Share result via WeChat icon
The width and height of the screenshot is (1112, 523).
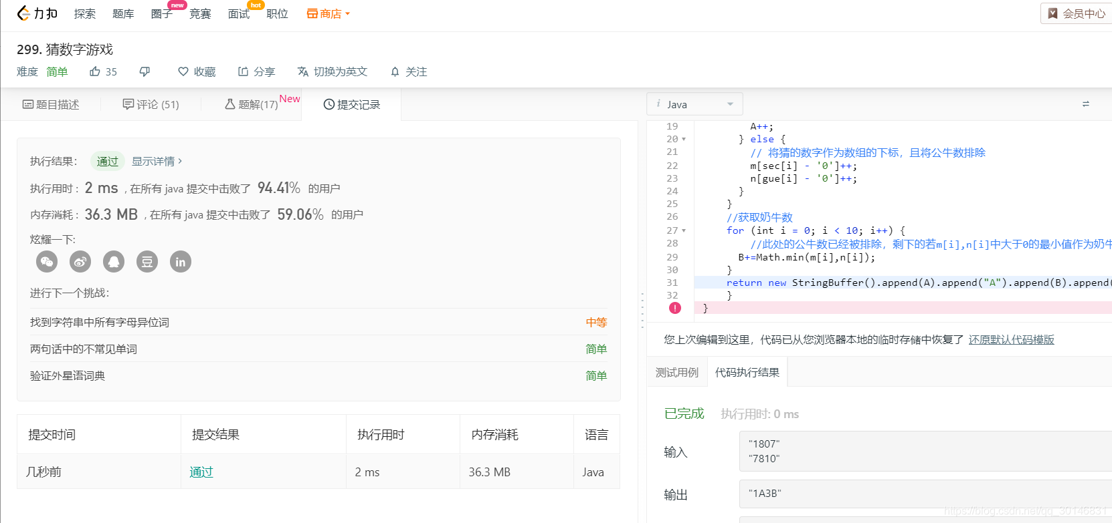47,262
